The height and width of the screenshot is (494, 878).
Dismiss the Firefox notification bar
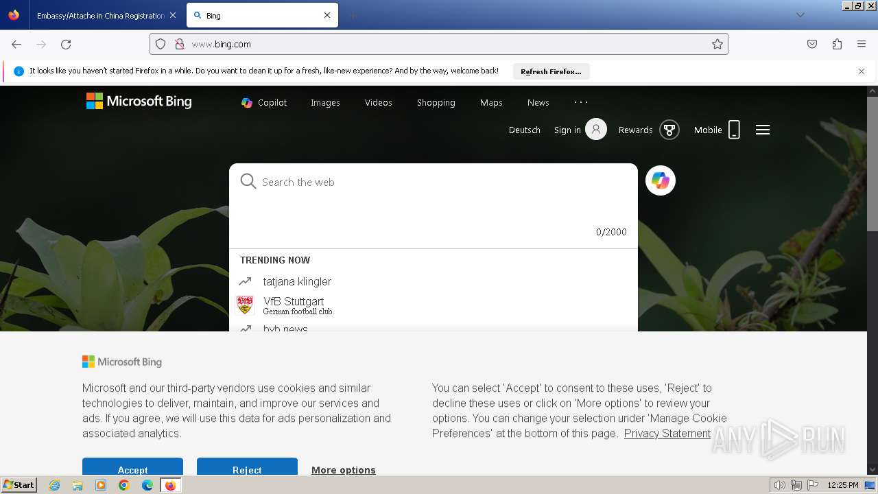click(x=862, y=71)
